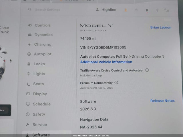183x137 pixels.
Task: Open the Highline driver profile
Action: pyautogui.click(x=106, y=10)
